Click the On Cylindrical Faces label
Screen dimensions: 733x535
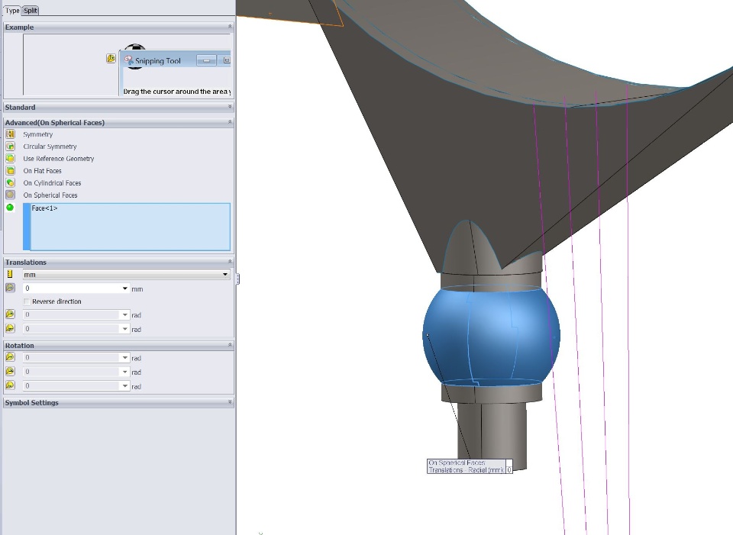click(x=53, y=183)
